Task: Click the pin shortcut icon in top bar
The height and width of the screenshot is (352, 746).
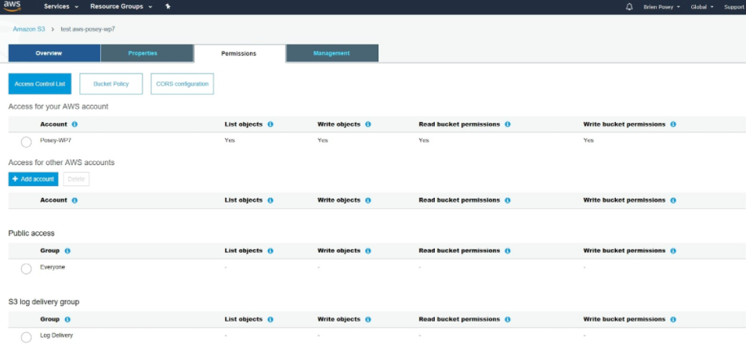Action: (168, 7)
